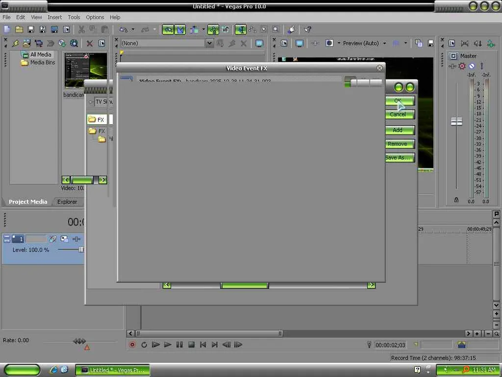
Task: Click the Pause playback button
Action: click(x=179, y=345)
